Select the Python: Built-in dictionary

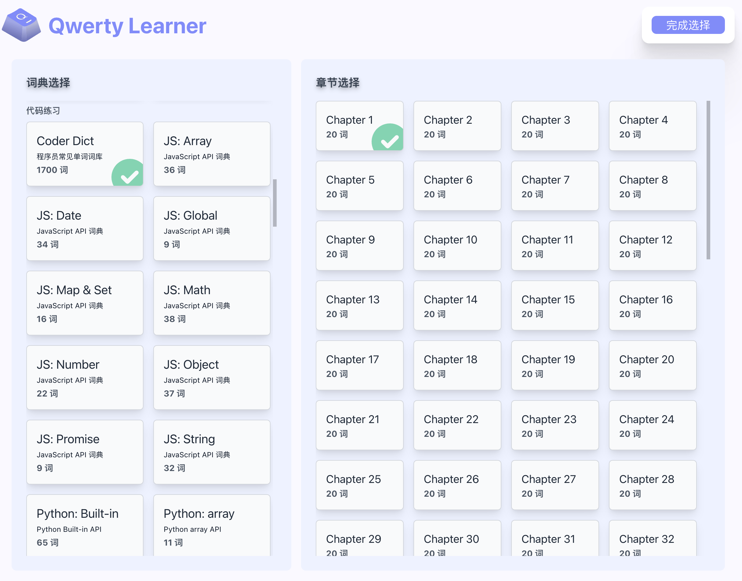[85, 525]
